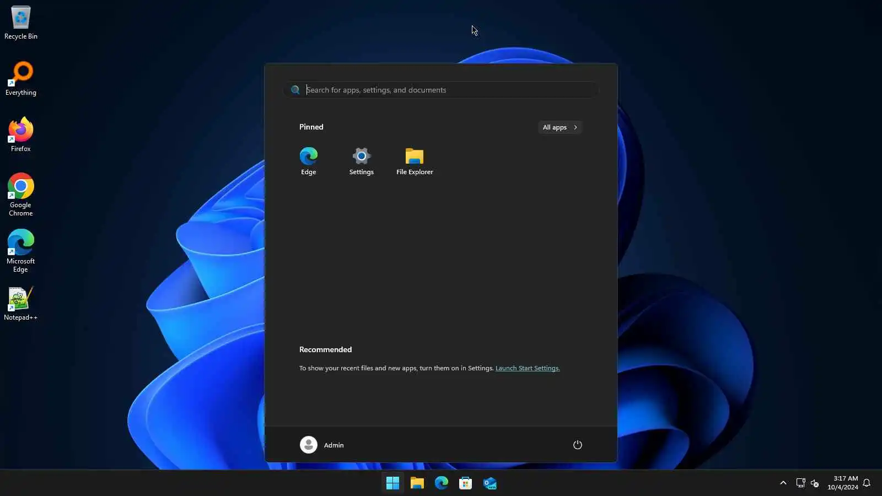Click the muted volume tray icon
The image size is (882, 496).
[x=815, y=483]
